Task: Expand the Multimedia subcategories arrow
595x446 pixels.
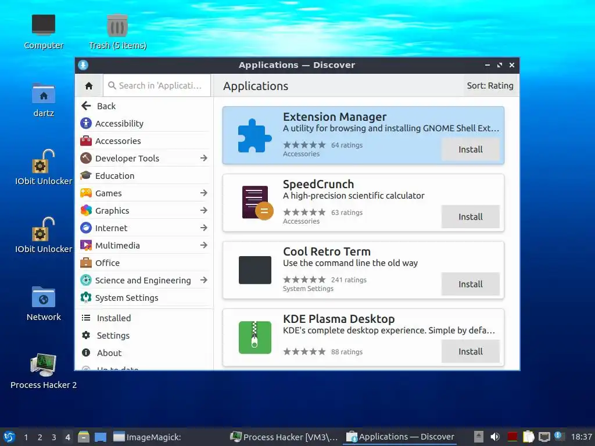Action: (204, 246)
